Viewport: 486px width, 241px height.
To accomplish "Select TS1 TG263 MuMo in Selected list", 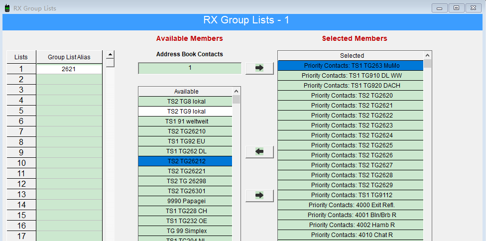I will (x=352, y=66).
